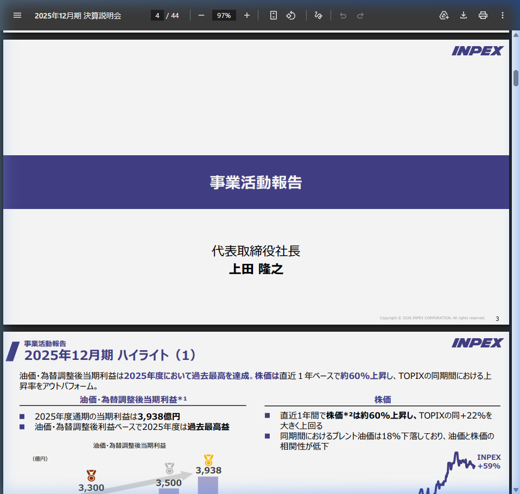This screenshot has height=494, width=520.
Task: Click the 3,938 chart value
Action: tap(208, 471)
